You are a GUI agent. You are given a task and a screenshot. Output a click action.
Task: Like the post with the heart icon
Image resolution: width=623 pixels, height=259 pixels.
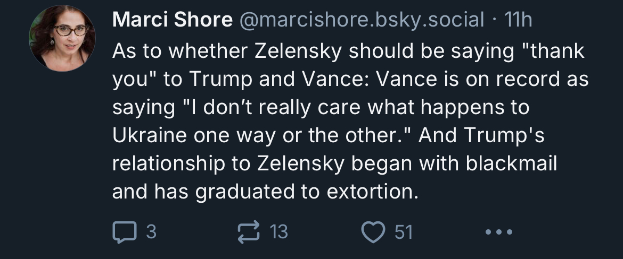[373, 232]
